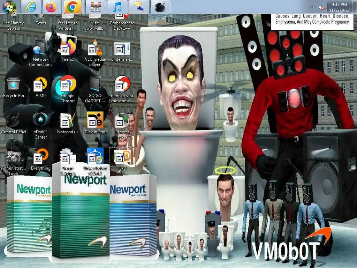The image size is (357, 268).
Task: Click the top hat taskbar icon
Action: click(x=160, y=7)
